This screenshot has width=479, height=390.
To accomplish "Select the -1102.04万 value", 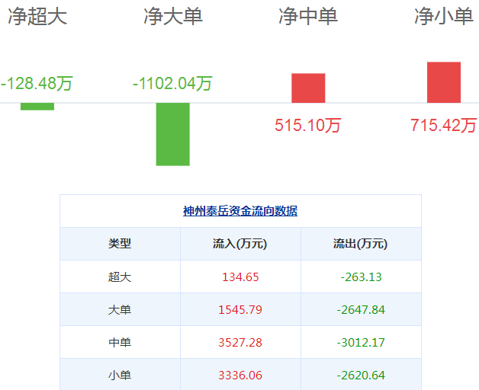I will (172, 83).
